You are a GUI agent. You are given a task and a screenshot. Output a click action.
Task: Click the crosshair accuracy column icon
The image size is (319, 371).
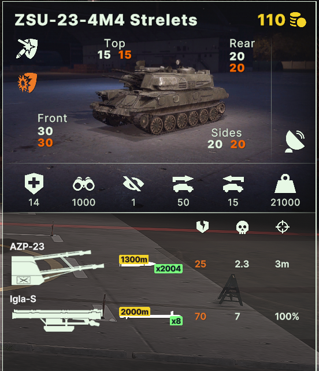tap(283, 227)
